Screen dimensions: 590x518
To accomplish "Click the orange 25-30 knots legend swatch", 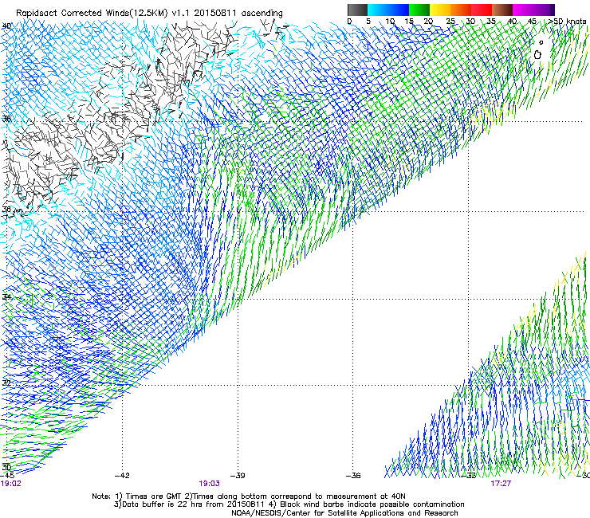I will 461,10.
